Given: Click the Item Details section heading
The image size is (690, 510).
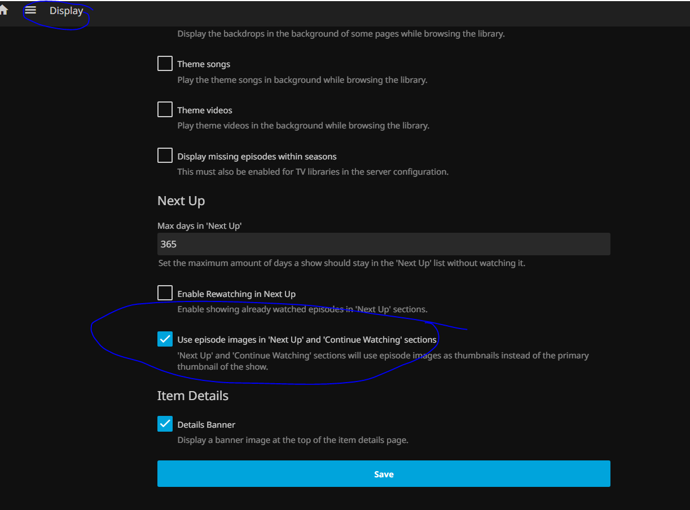Looking at the screenshot, I should point(193,396).
